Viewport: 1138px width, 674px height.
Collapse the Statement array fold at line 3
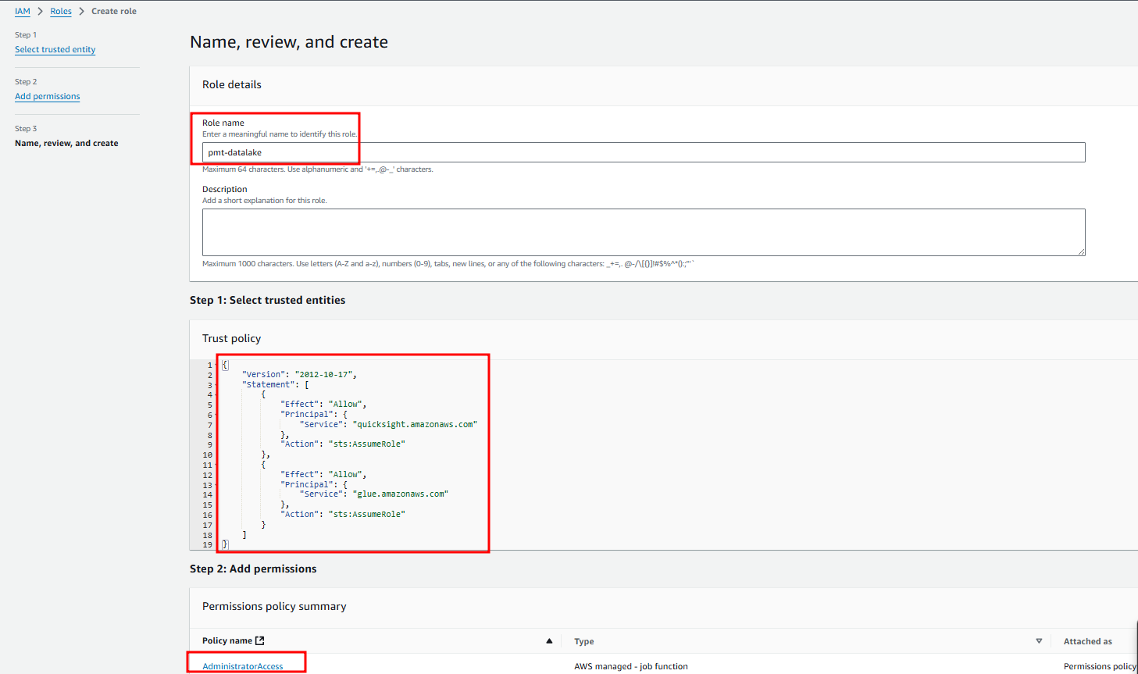(x=216, y=385)
